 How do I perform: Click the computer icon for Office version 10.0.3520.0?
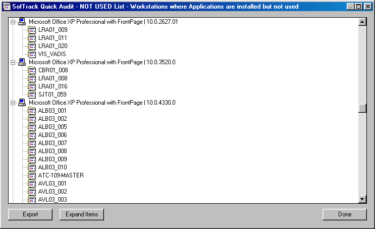22,62
